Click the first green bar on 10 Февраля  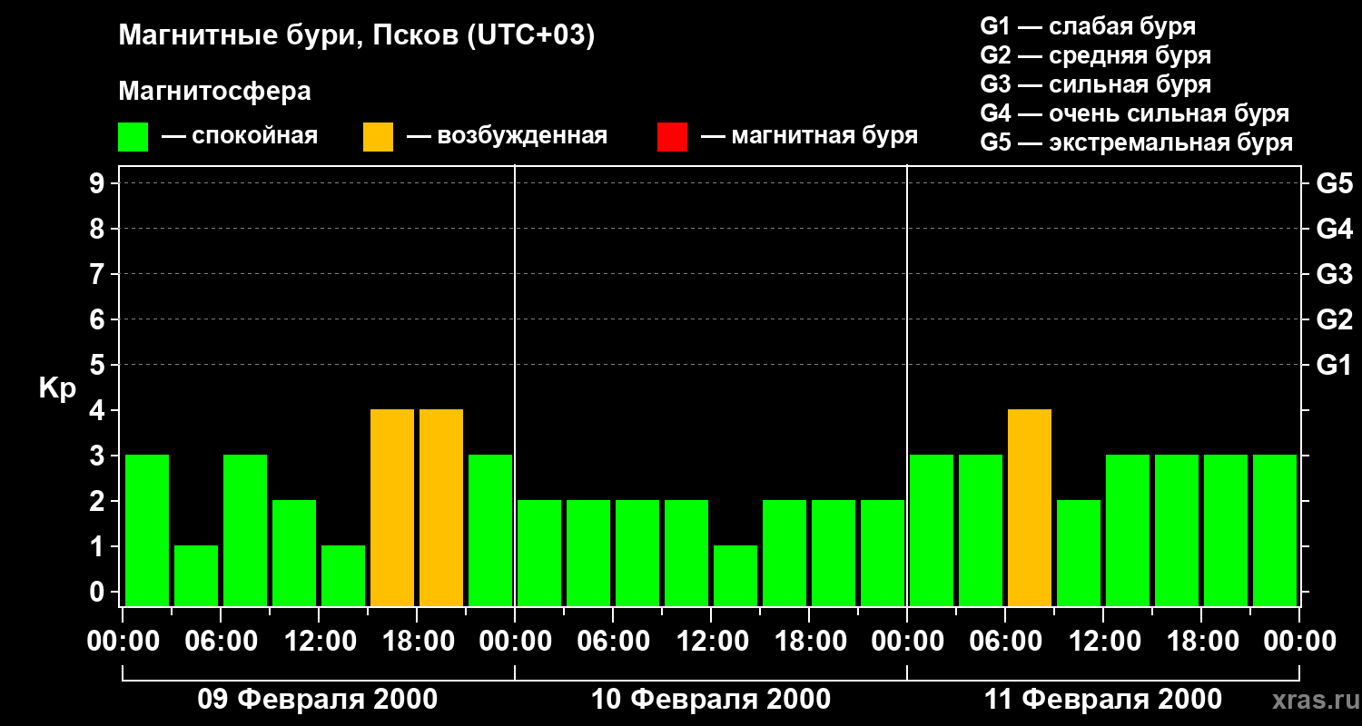[x=539, y=553]
